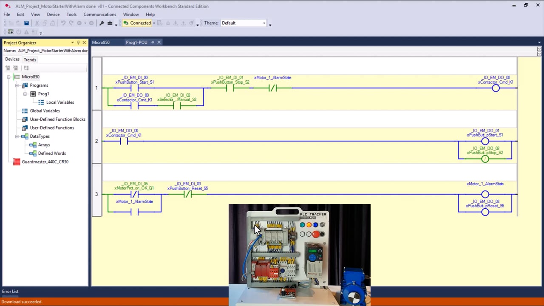
Task: Open Project Organizer window options dropdown
Action: (x=72, y=42)
